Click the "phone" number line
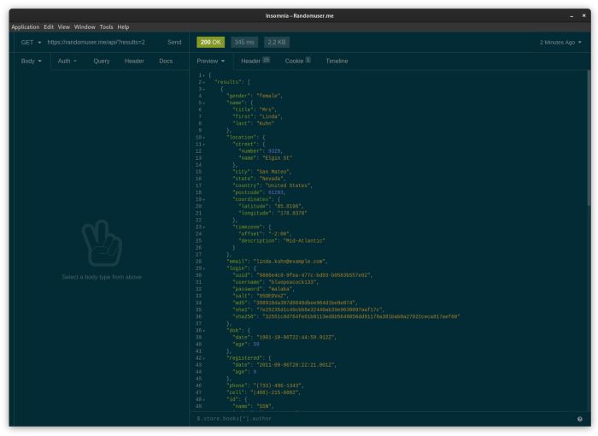 [265, 386]
